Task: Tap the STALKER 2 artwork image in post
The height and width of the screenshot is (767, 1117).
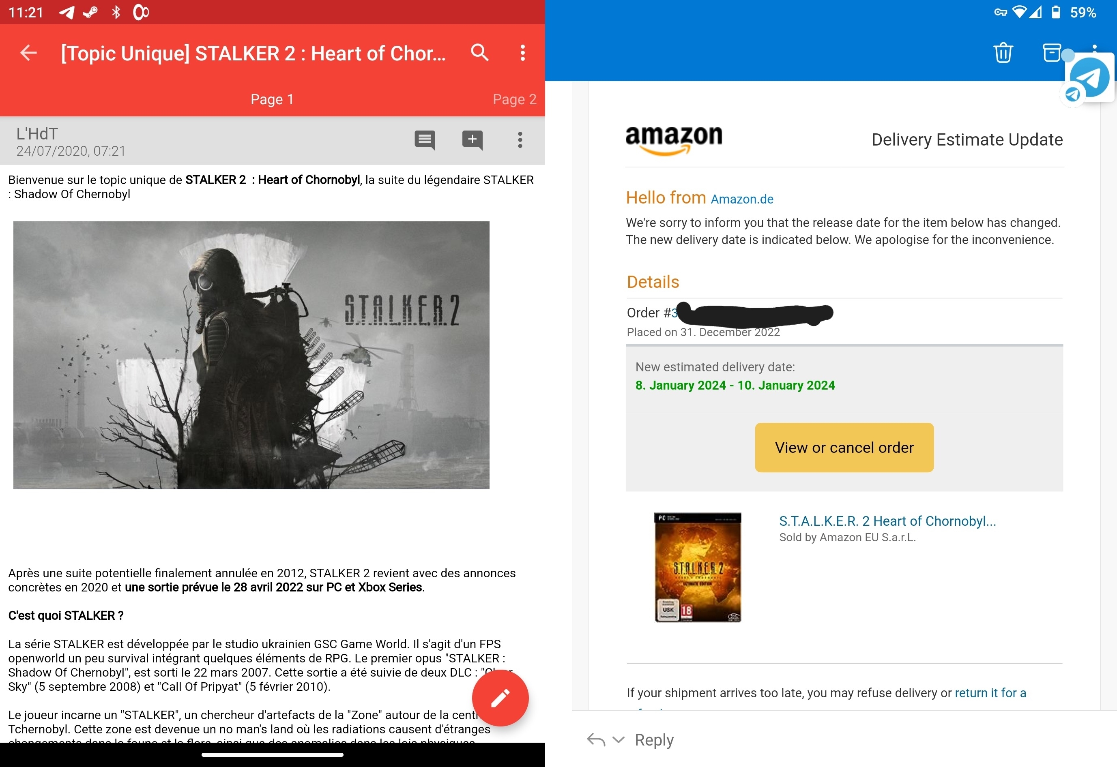Action: click(x=251, y=355)
